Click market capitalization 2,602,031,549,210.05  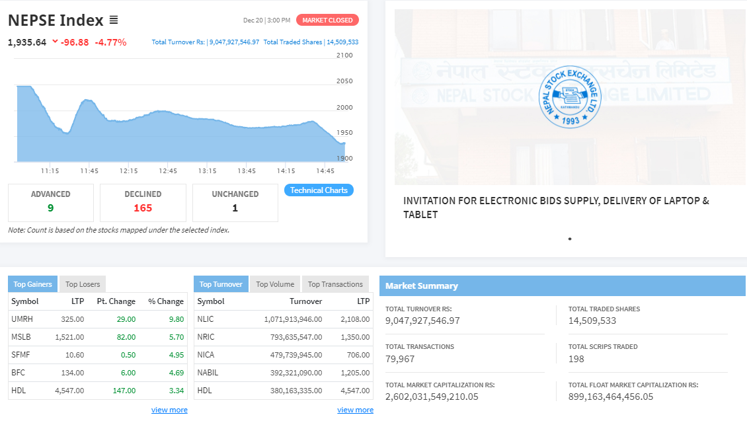432,397
